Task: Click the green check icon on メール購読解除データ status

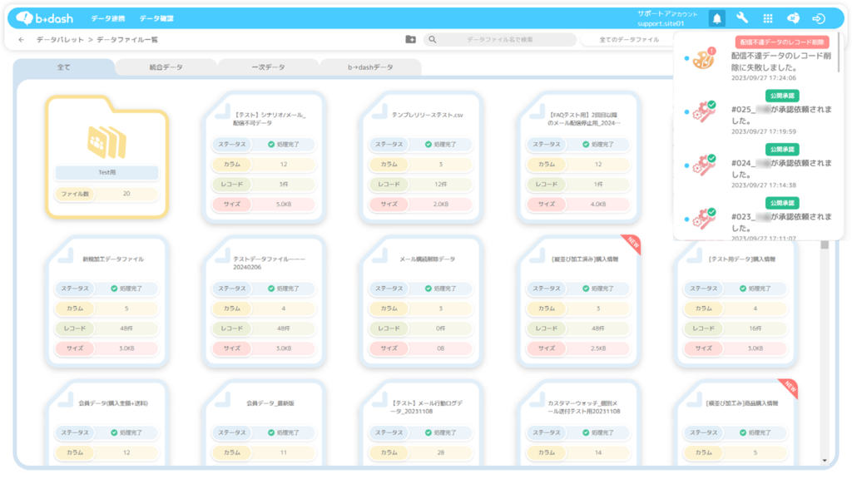Action: 428,289
